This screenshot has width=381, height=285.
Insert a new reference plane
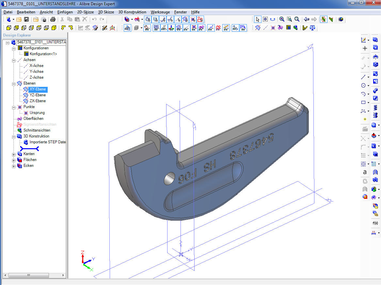click(258, 28)
